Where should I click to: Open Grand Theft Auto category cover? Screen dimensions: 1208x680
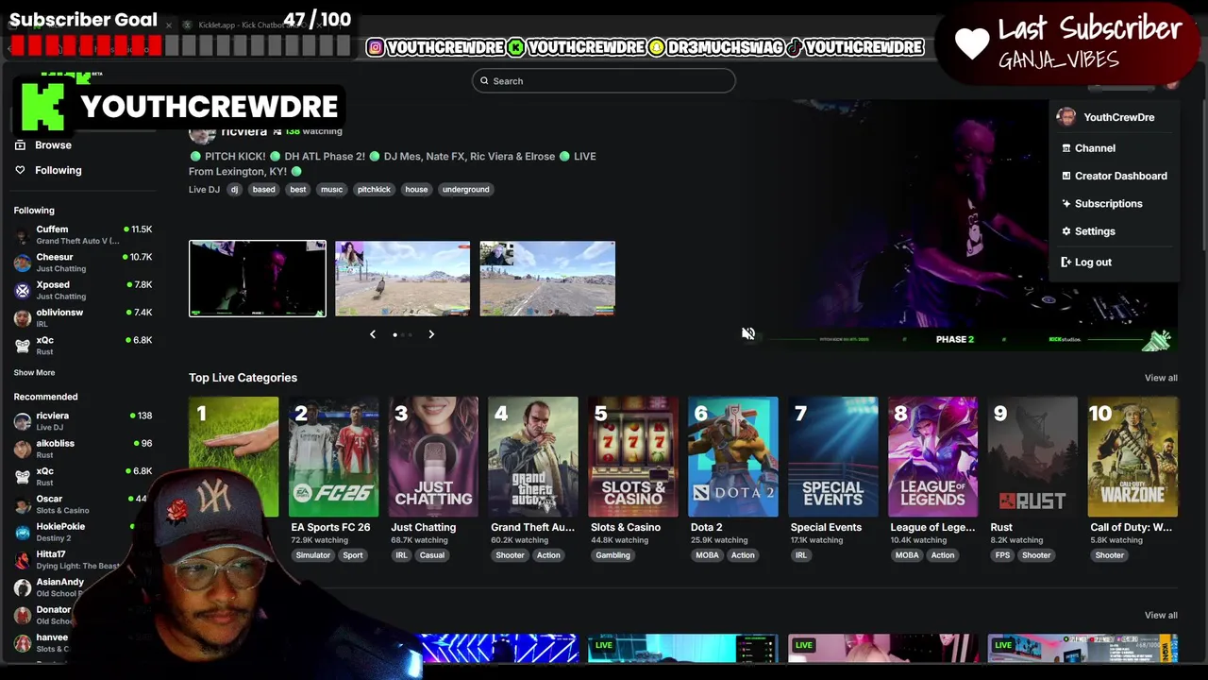[x=533, y=457]
